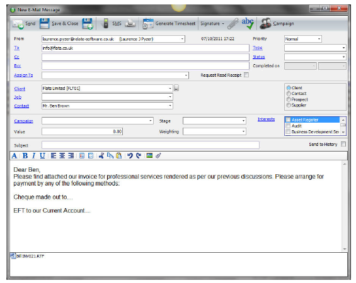Click the Assign To link
Screen dimensions: 356x283
click(x=23, y=75)
